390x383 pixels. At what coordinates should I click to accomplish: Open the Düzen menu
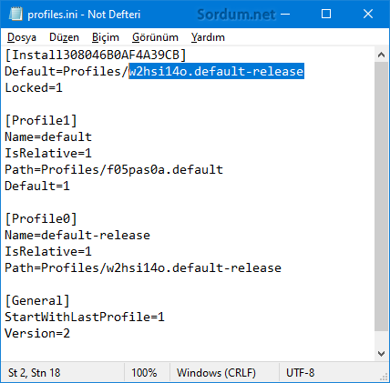[64, 37]
